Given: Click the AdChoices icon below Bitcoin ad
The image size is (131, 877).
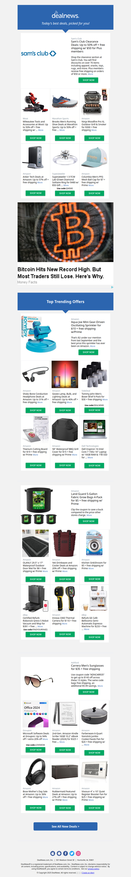Looking at the screenshot, I should click(x=112, y=287).
